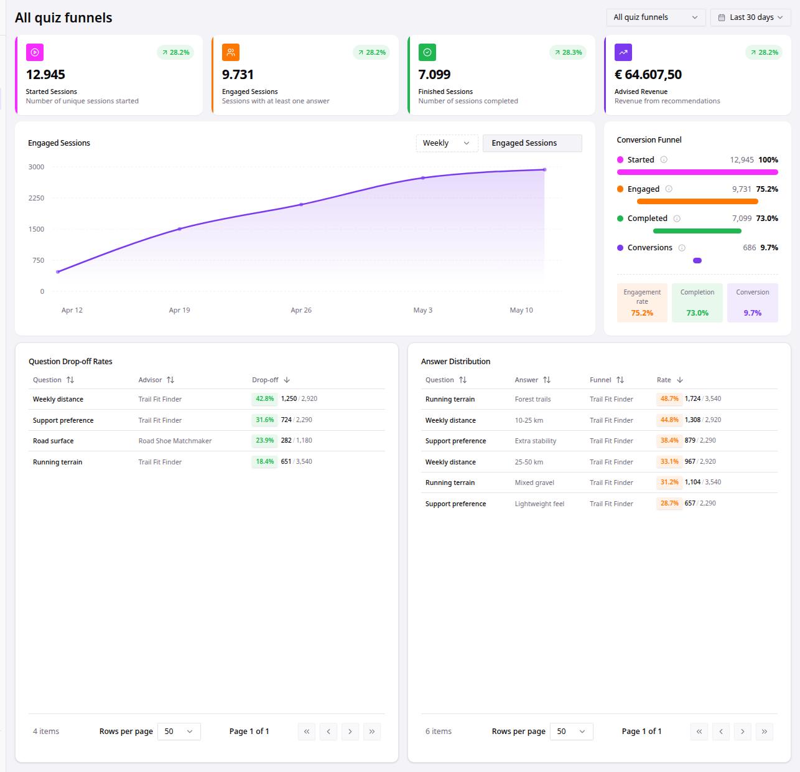Viewport: 800px width, 772px height.
Task: Click the purple Advised Revenue trend icon
Action: click(x=623, y=52)
